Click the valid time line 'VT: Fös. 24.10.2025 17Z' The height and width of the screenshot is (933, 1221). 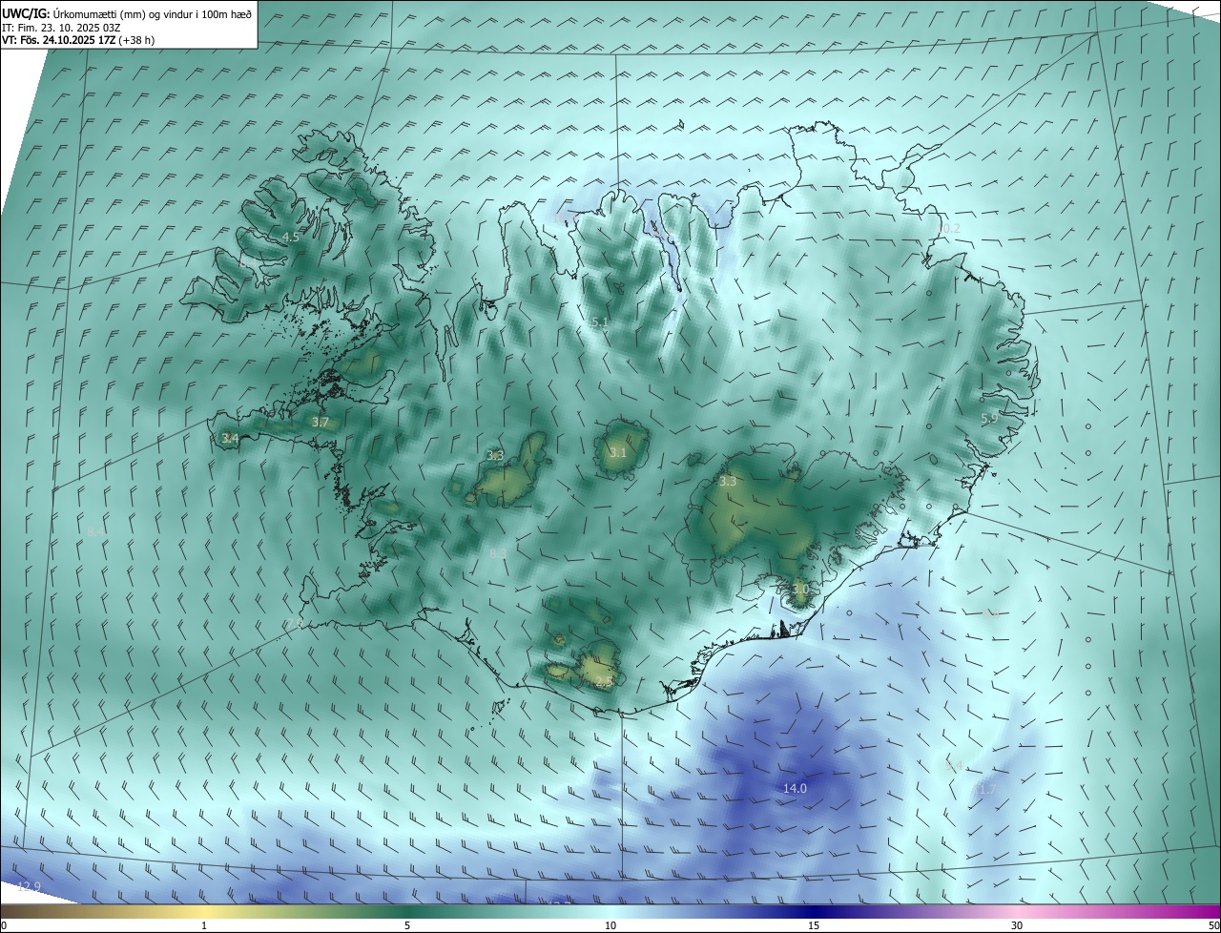[58, 40]
